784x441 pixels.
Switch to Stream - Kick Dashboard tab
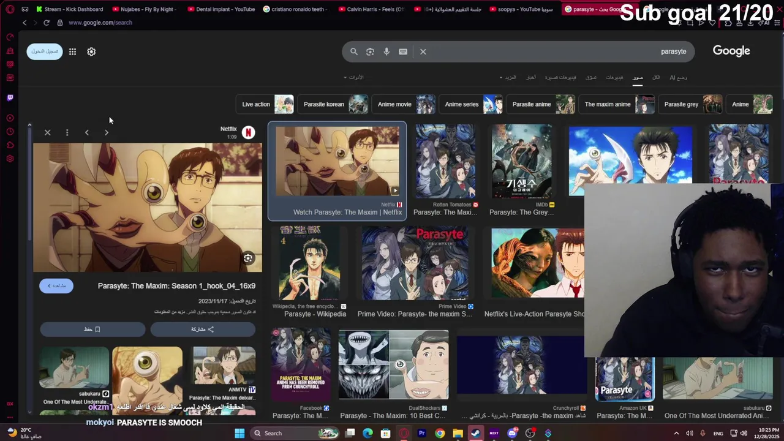[x=69, y=9]
